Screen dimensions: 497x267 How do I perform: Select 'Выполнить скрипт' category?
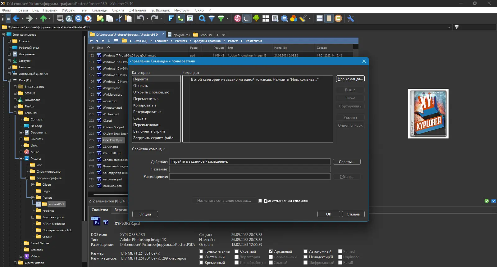click(x=156, y=131)
